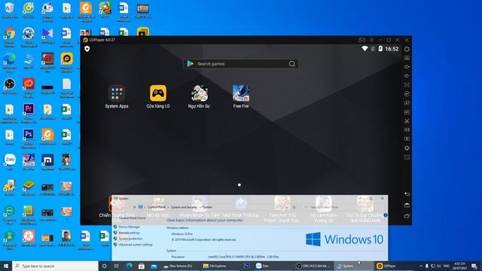Switch to OBS taskbar item
The height and width of the screenshot is (271, 482).
pyautogui.click(x=313, y=266)
